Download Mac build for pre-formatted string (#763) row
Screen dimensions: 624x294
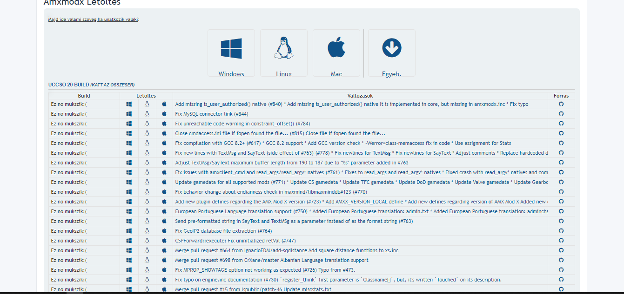pos(164,221)
